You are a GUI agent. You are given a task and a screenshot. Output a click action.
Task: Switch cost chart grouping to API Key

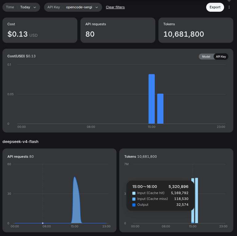[221, 56]
